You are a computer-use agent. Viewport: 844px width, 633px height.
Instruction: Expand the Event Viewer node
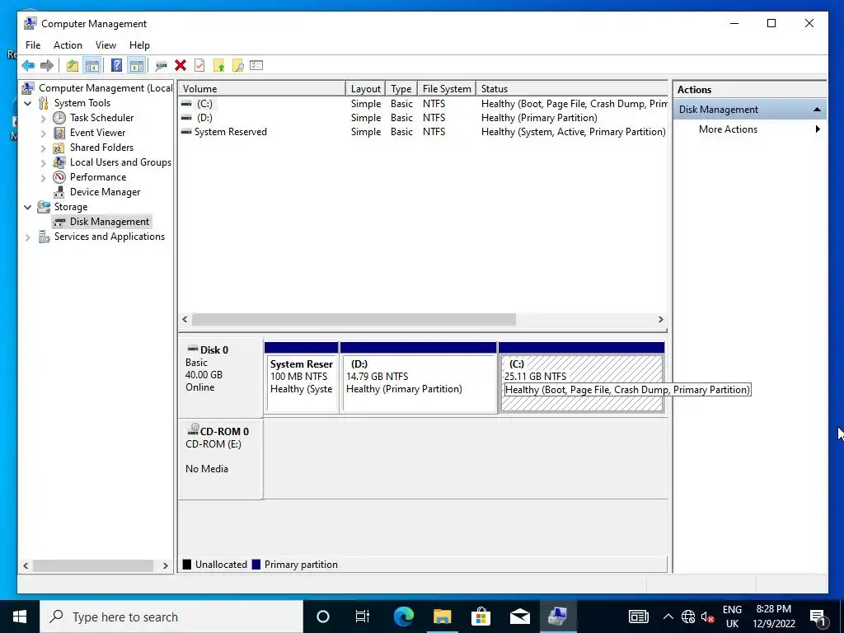44,133
